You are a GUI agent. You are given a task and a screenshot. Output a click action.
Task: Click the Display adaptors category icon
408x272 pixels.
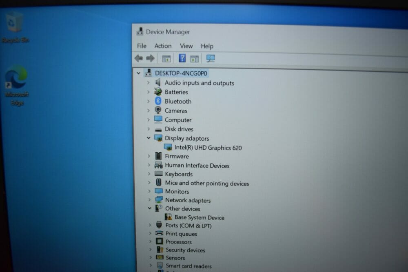158,138
